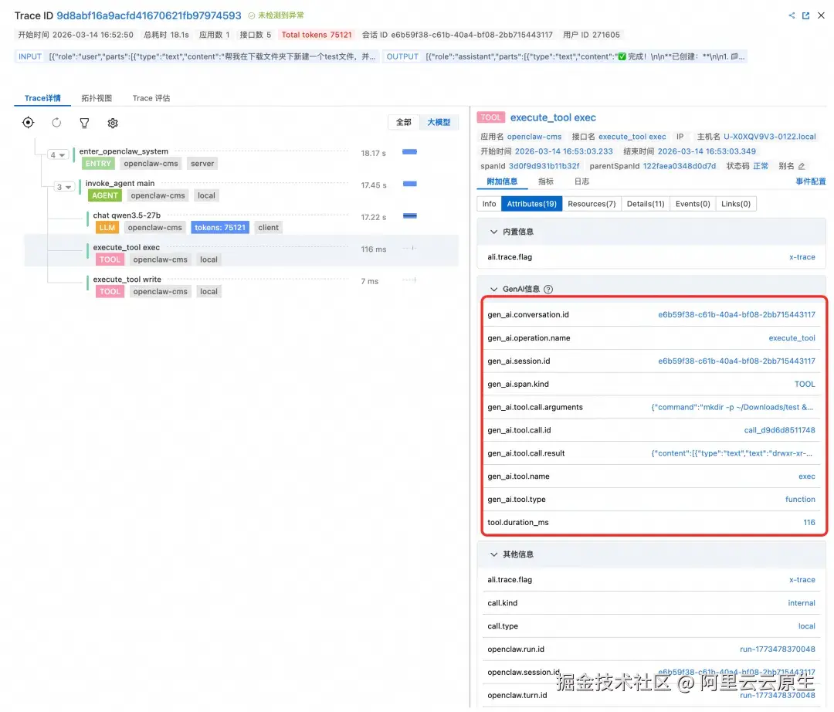Select the execute_tool exec span row
The image size is (834, 712).
point(242,250)
